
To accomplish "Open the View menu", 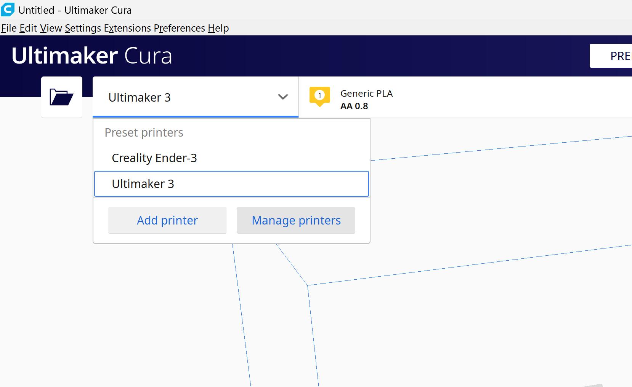I will (51, 28).
